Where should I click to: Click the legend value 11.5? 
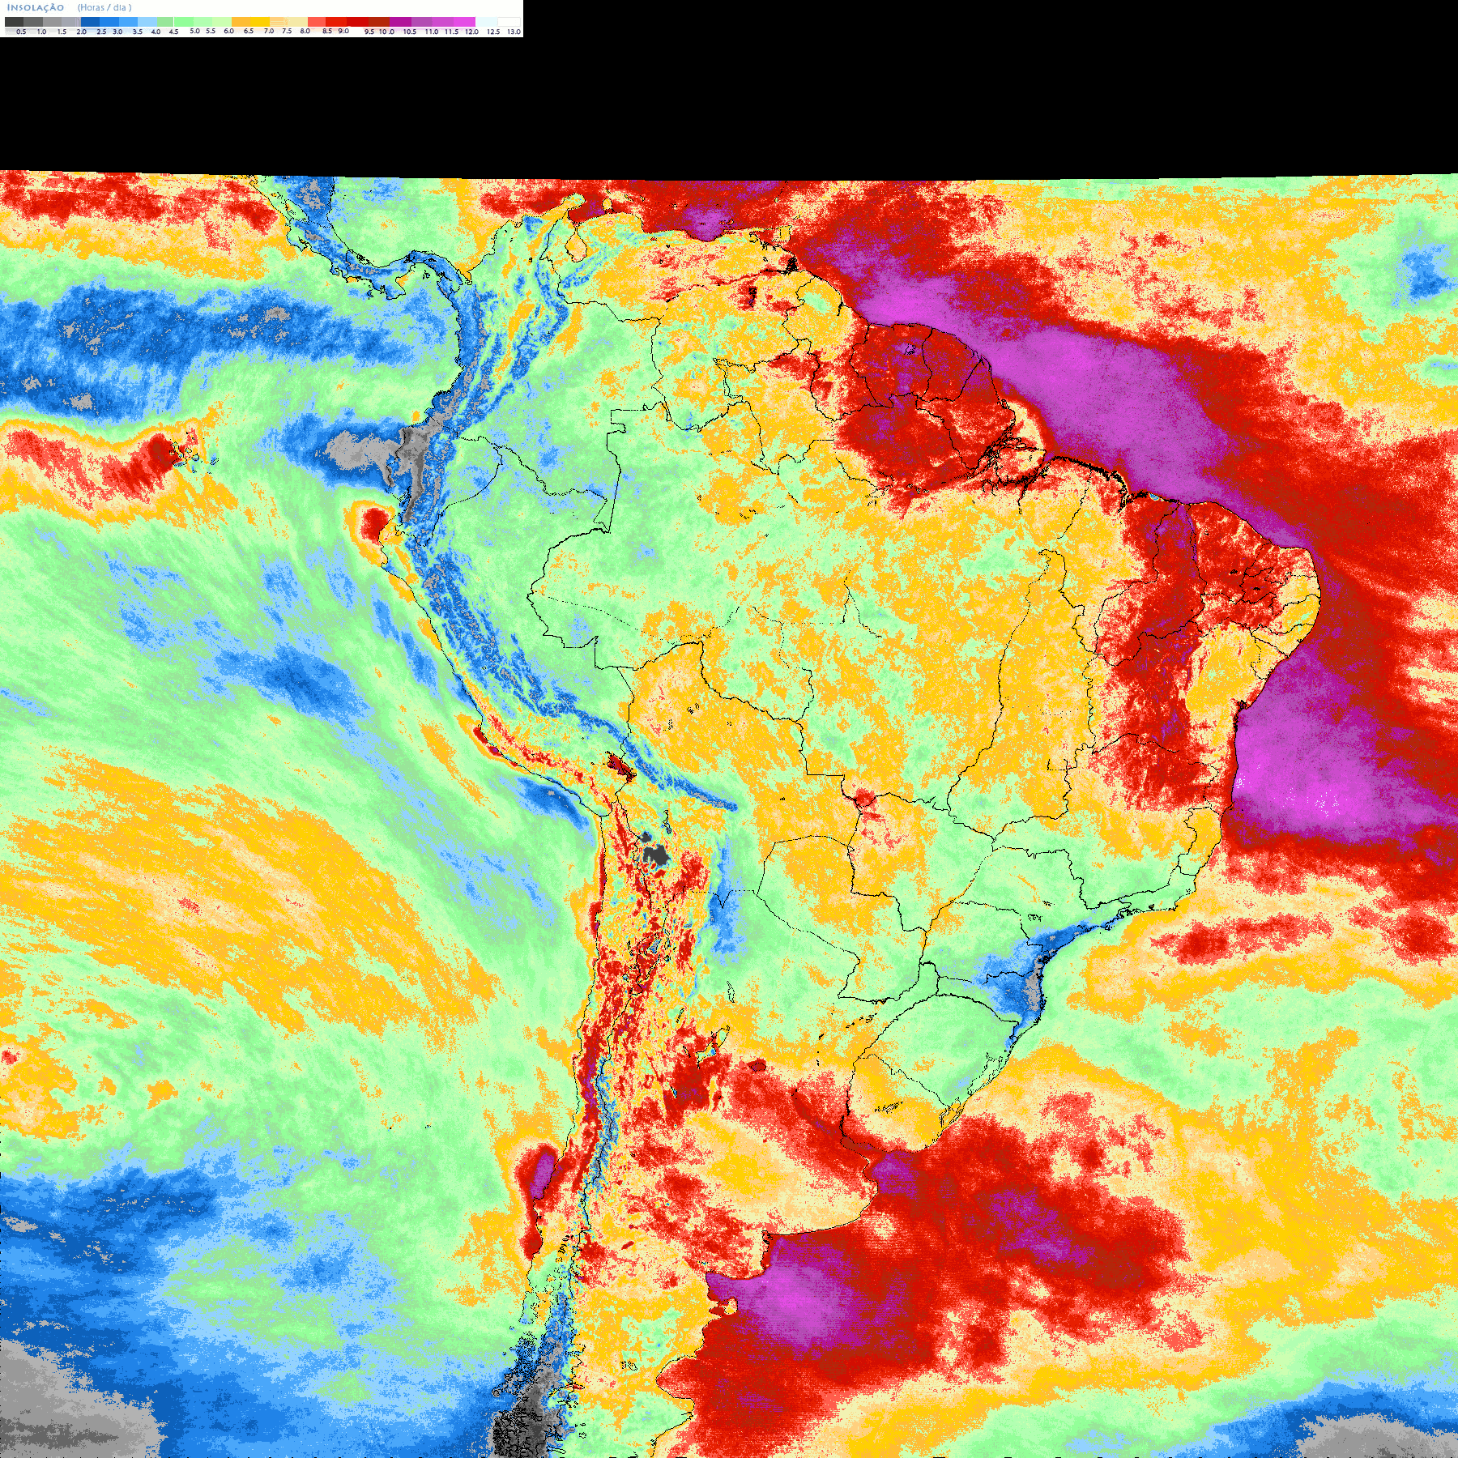[x=451, y=32]
